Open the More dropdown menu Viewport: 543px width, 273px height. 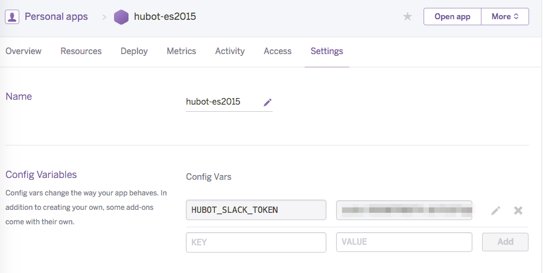(505, 17)
